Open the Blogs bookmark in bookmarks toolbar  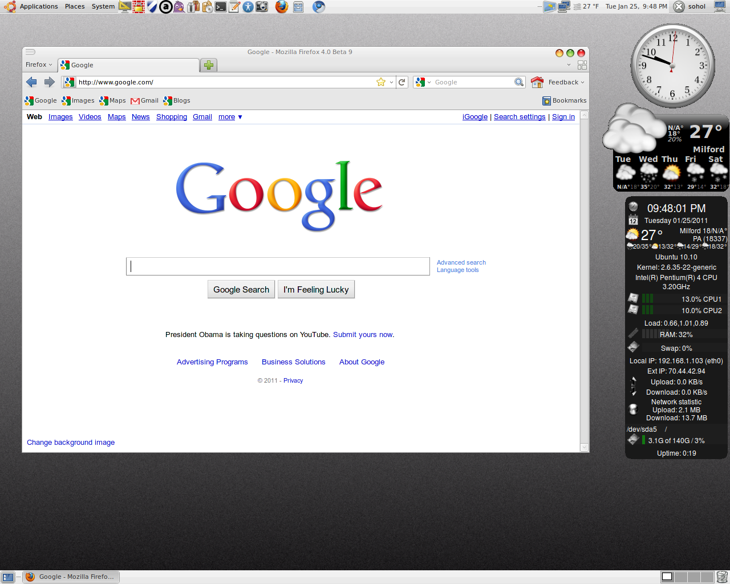[177, 101]
